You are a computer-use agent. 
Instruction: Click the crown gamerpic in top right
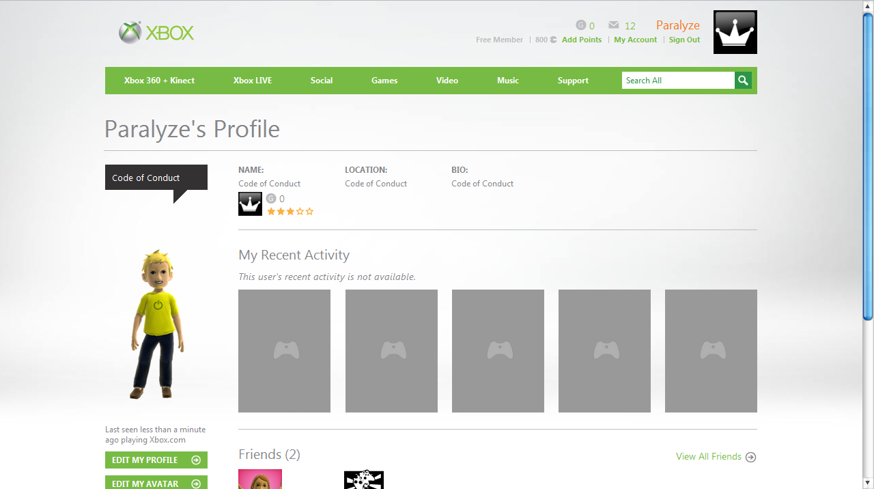[x=735, y=32]
